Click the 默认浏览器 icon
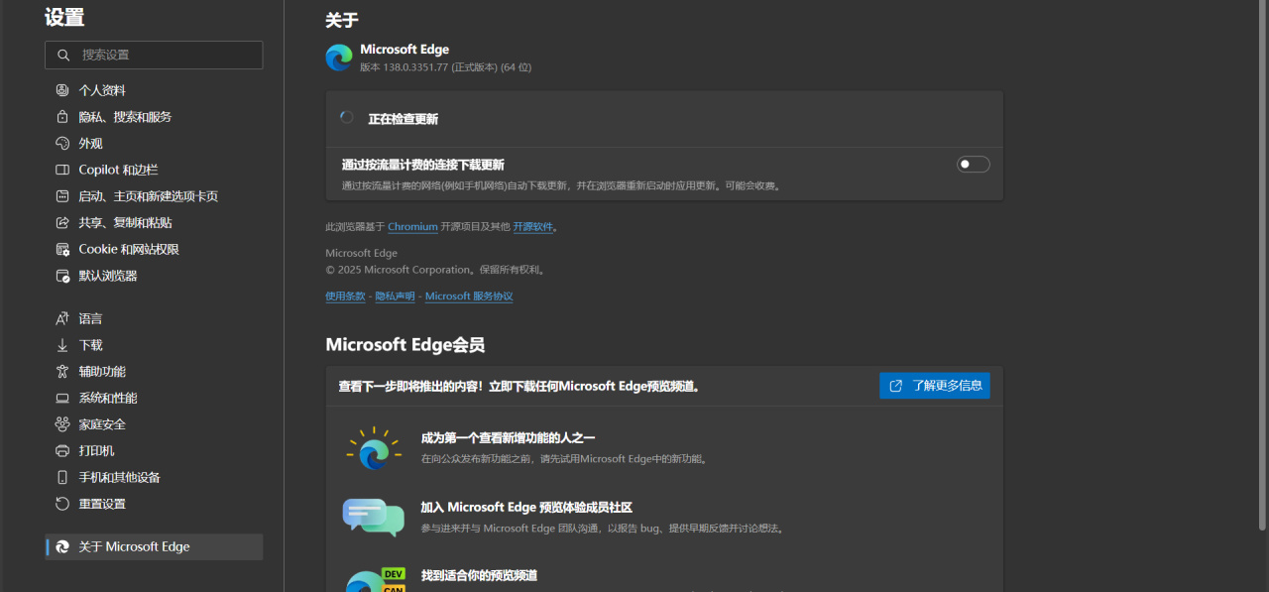The image size is (1269, 592). [62, 276]
